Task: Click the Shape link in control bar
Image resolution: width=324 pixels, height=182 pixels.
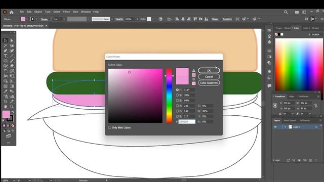Action: tap(215, 19)
